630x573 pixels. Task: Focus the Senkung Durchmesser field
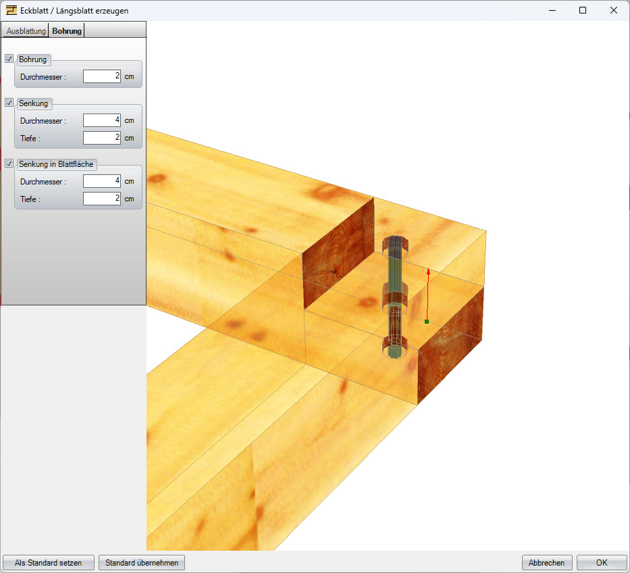tap(101, 120)
